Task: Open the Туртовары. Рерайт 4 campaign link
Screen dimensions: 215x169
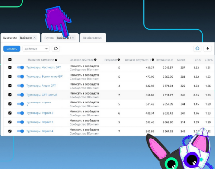Action: 40,131
